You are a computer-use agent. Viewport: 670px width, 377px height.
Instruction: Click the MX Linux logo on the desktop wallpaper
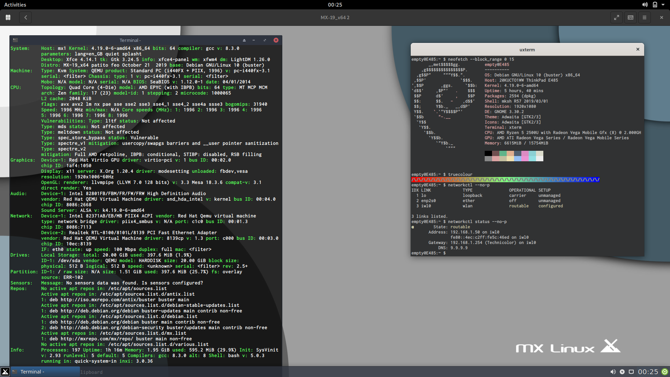(568, 346)
